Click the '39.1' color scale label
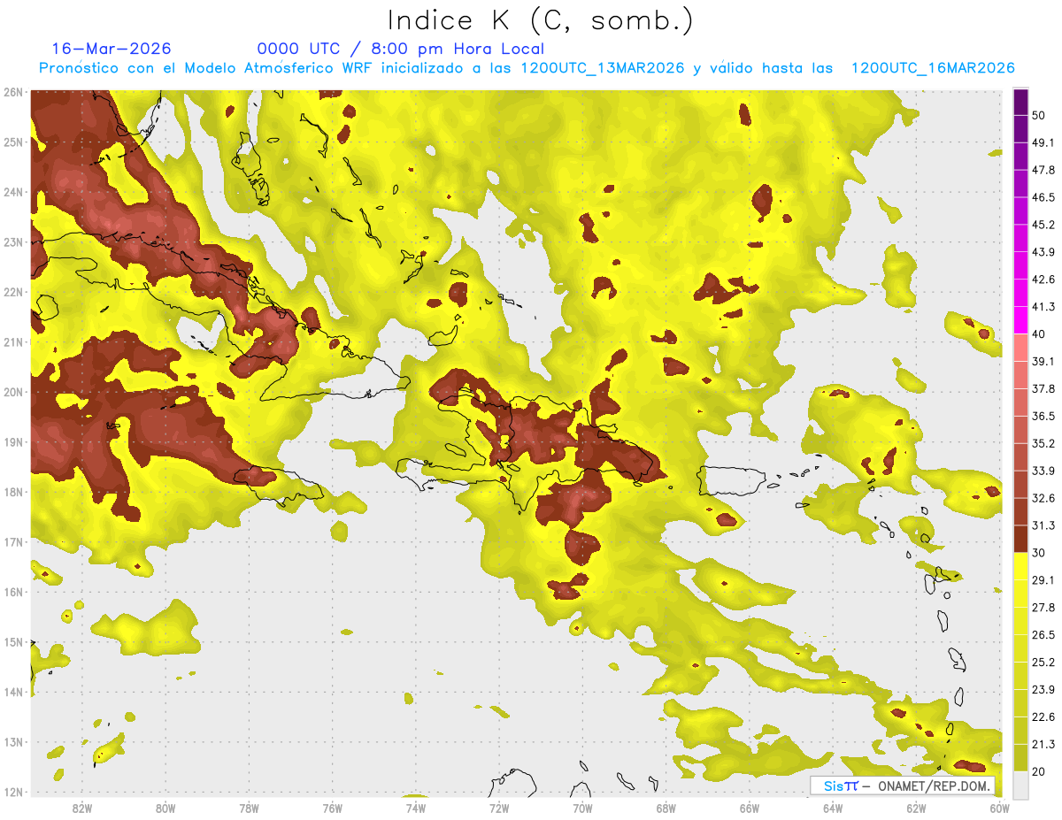 point(1043,362)
